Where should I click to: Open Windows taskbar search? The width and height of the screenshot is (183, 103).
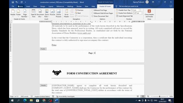(x=18, y=100)
